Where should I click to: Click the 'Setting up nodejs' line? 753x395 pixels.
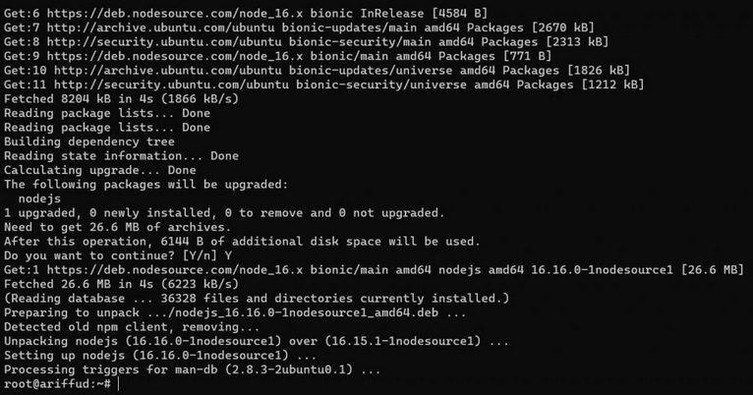[160, 355]
